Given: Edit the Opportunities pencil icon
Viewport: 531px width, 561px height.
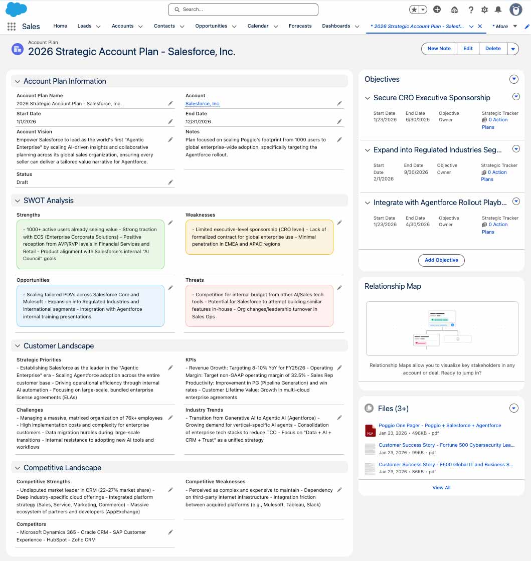Looking at the screenshot, I should (x=170, y=288).
